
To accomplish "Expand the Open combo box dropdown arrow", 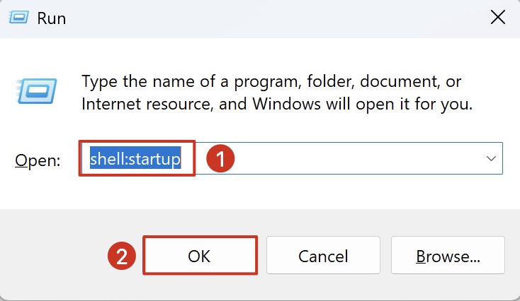I will coord(491,158).
